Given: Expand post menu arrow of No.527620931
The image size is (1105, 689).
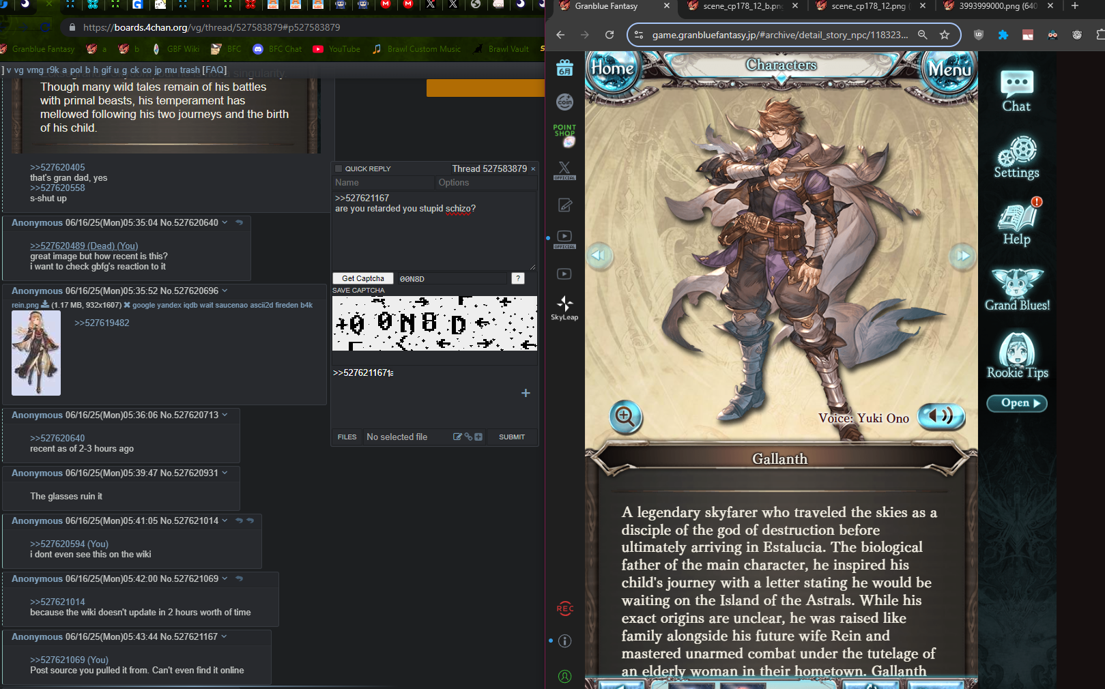Looking at the screenshot, I should tap(225, 473).
